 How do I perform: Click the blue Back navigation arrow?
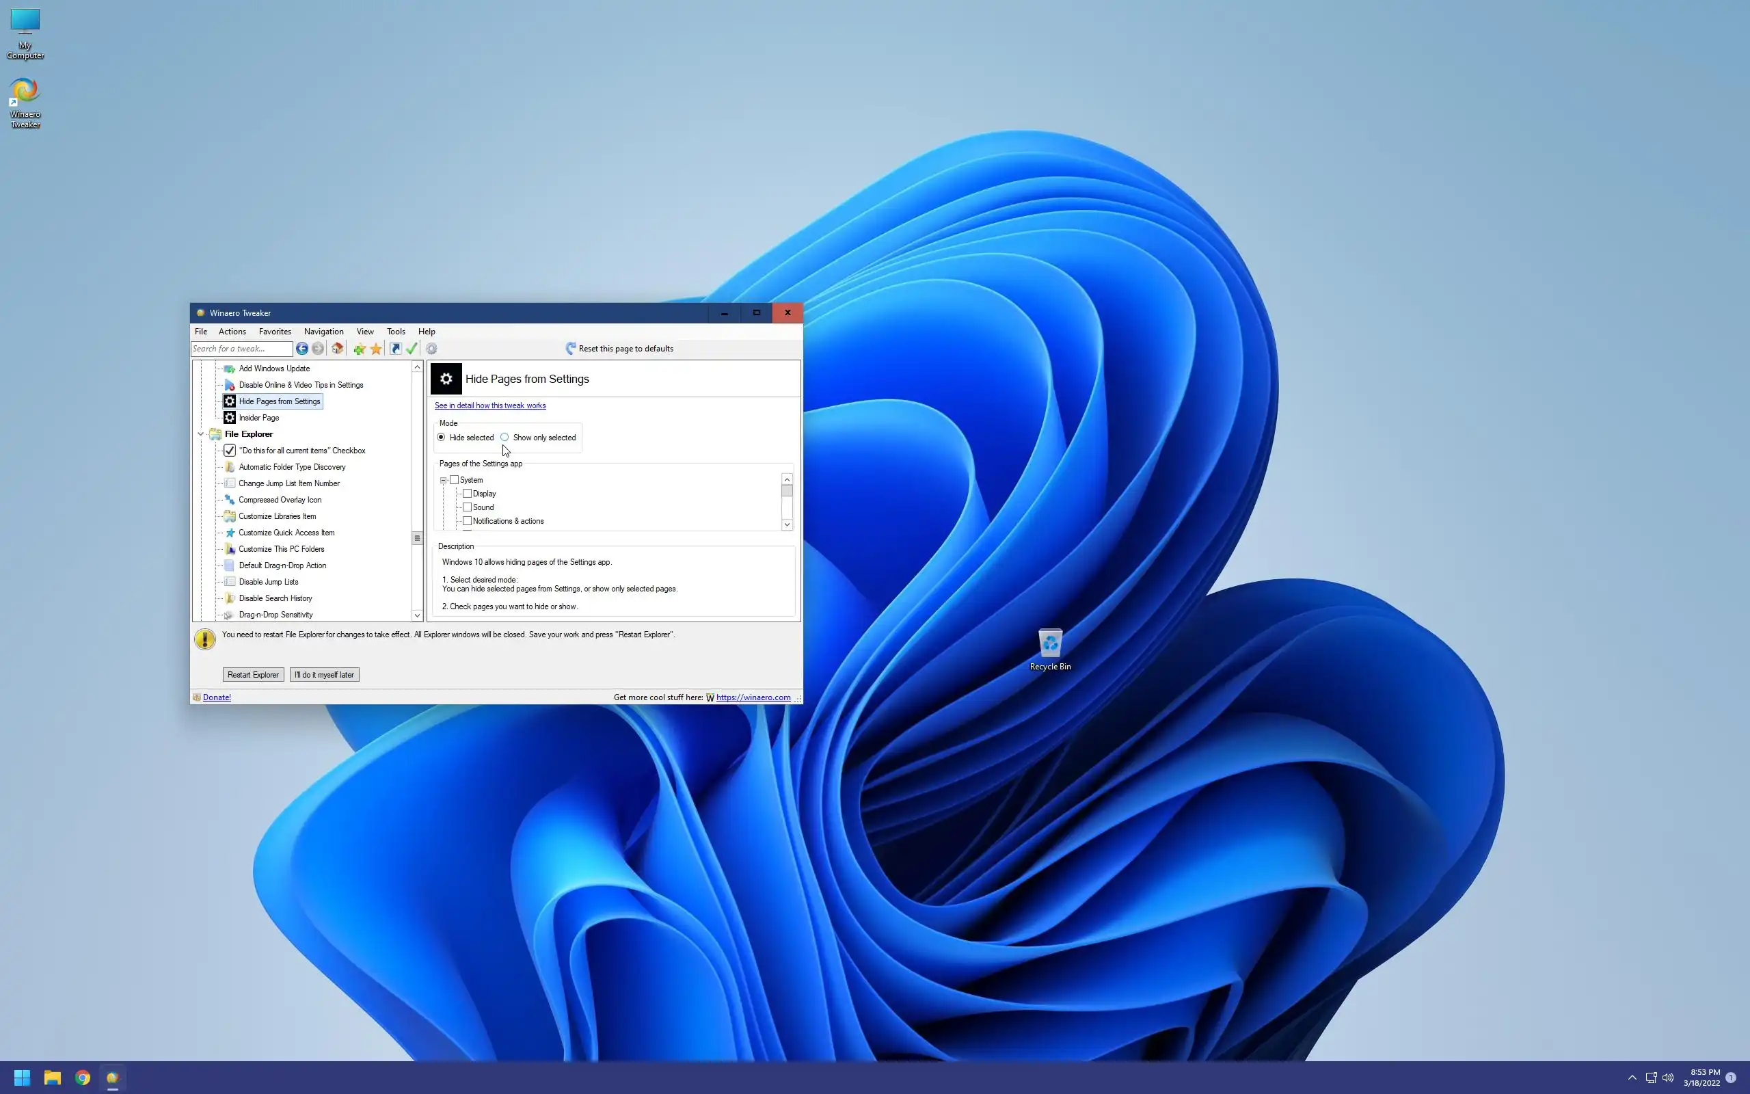coord(301,349)
